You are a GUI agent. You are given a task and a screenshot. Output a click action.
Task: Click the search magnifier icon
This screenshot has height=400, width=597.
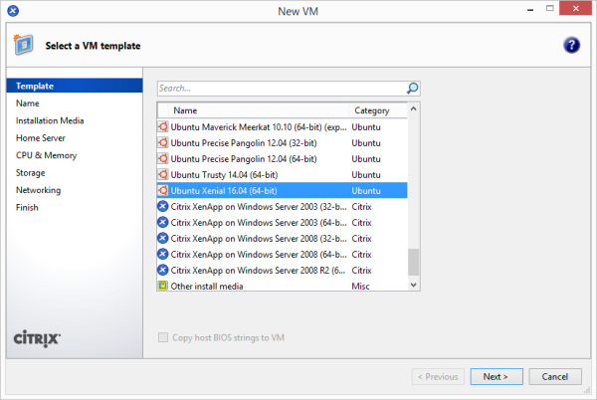click(413, 88)
